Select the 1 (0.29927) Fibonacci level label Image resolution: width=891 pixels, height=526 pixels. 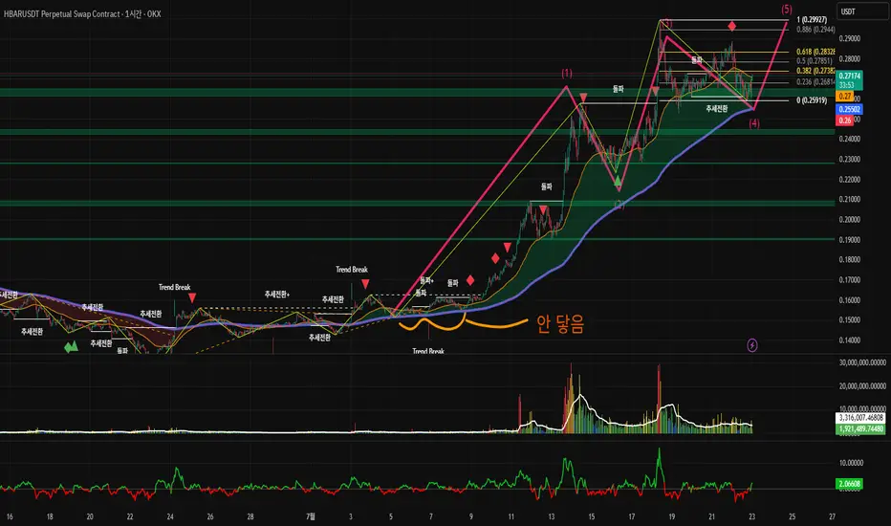(x=812, y=20)
